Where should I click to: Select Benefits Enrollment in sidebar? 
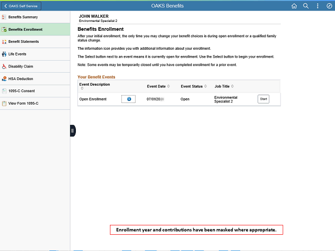pos(35,29)
